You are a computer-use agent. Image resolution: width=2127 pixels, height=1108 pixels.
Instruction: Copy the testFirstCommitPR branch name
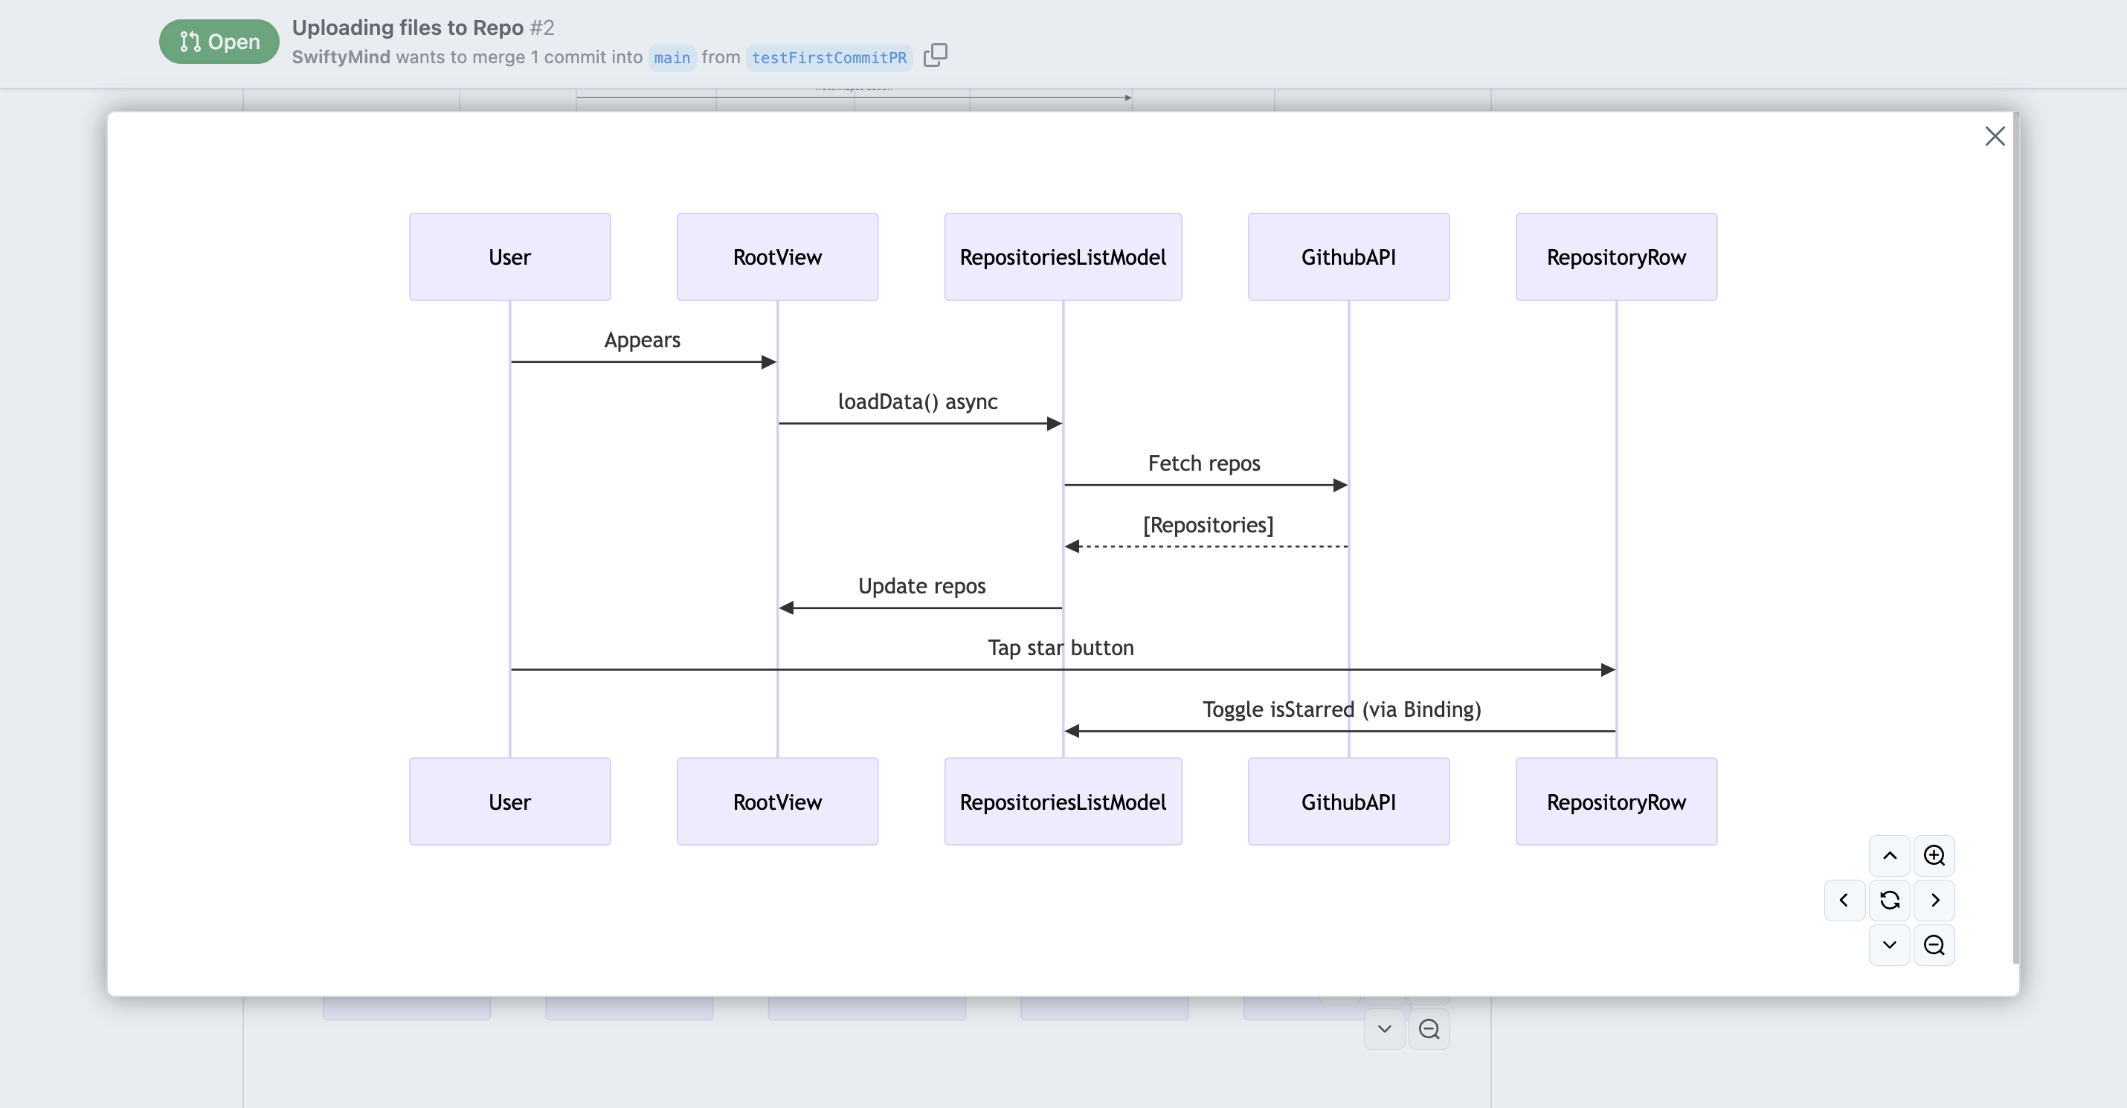click(x=935, y=55)
